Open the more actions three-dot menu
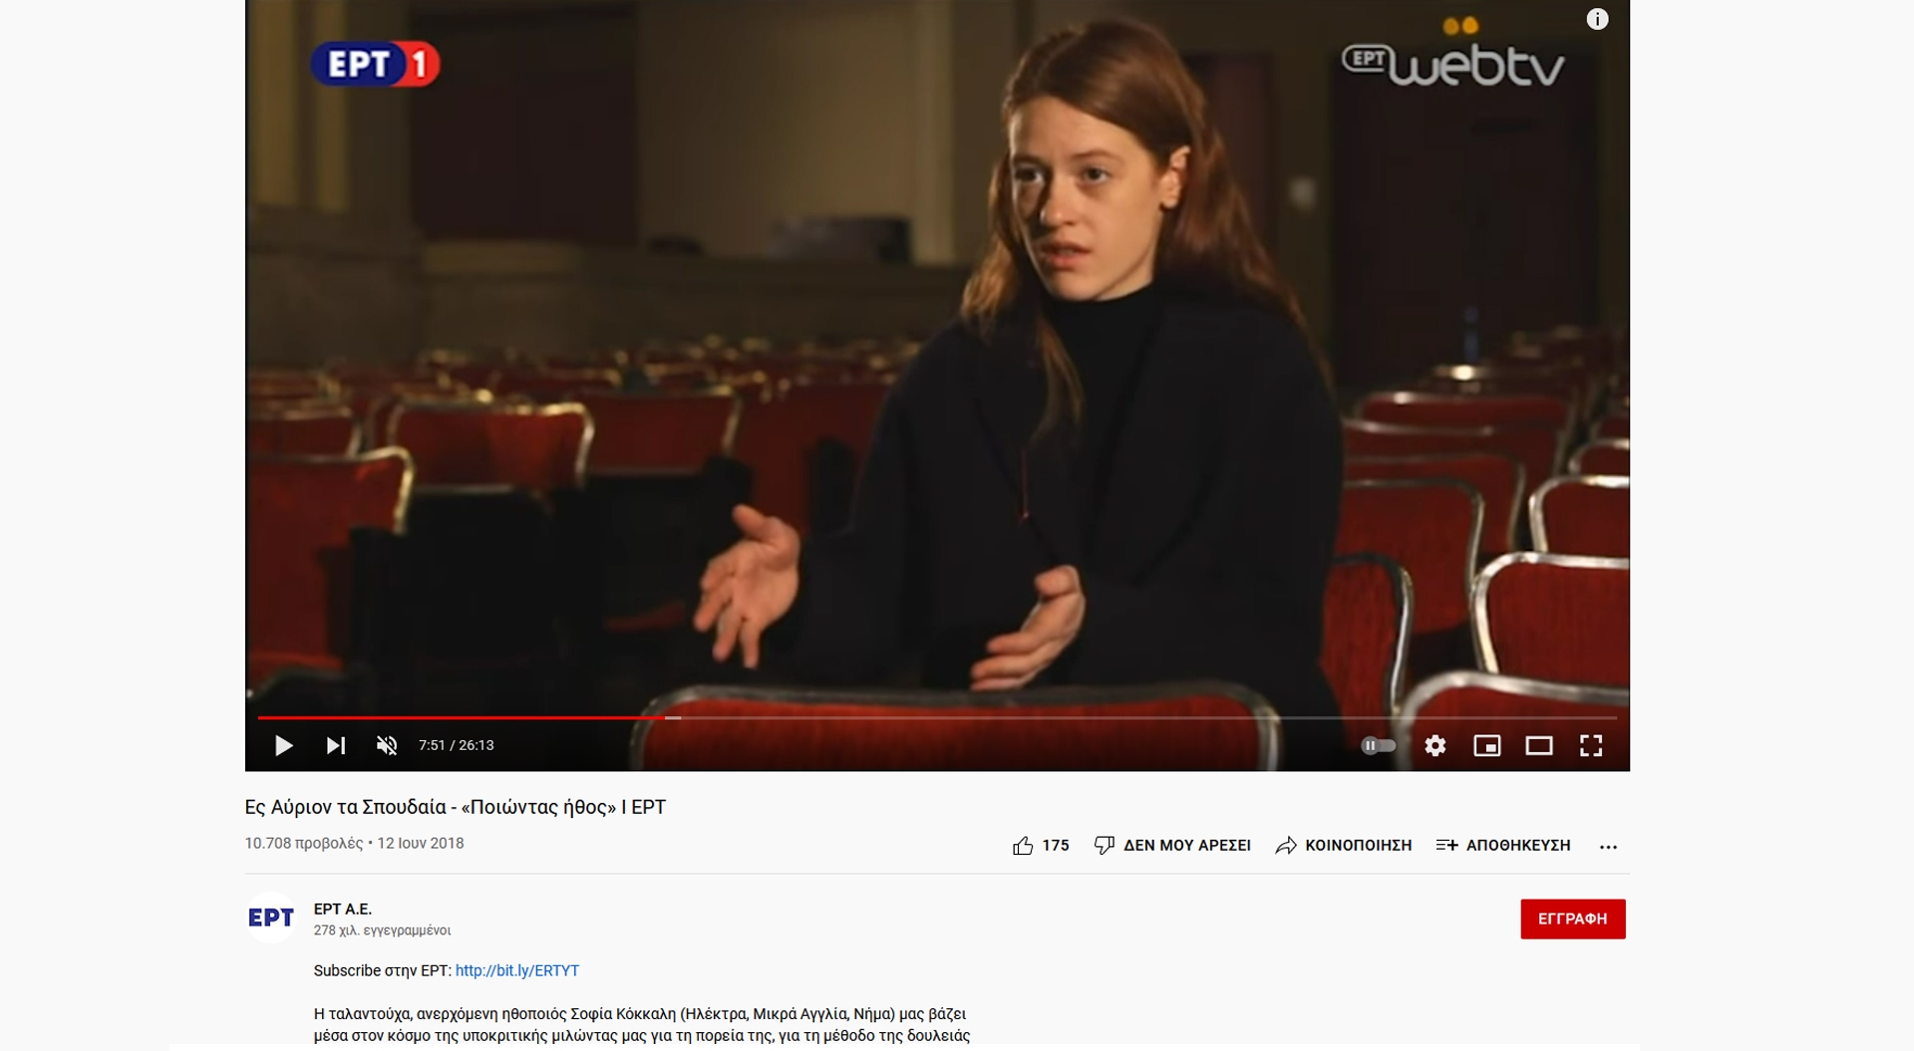The image size is (1914, 1051). (1608, 847)
